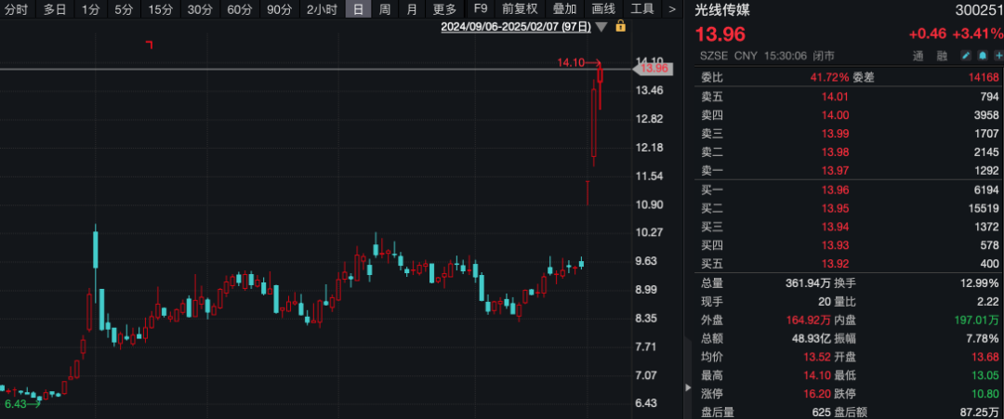Click the 跌停 limit-down price 10.80

(x=985, y=393)
